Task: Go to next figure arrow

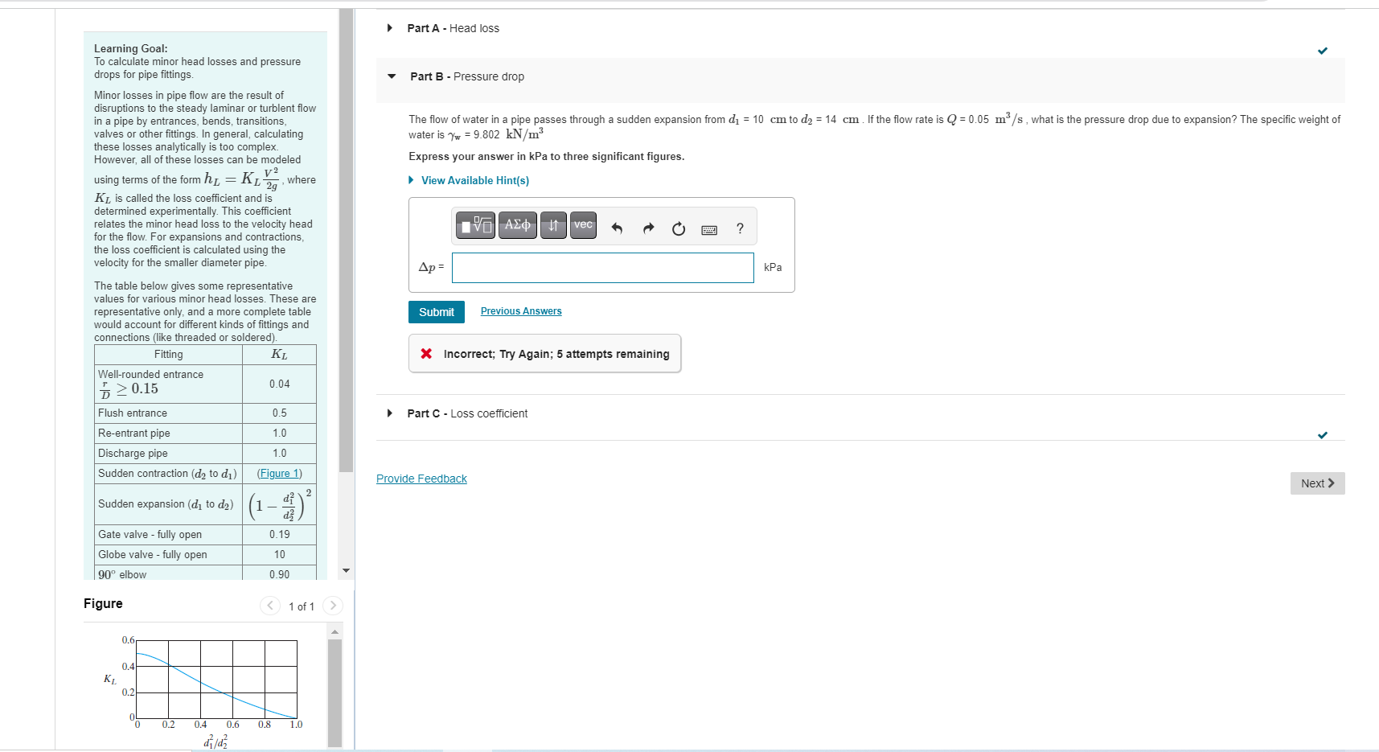Action: tap(333, 606)
